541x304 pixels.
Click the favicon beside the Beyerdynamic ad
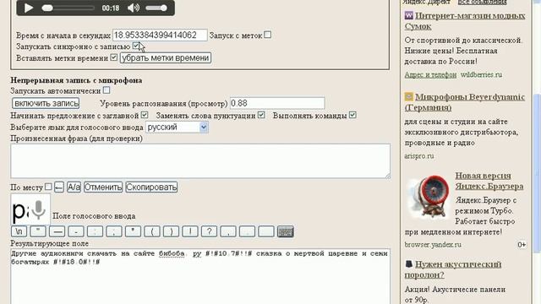click(x=409, y=97)
